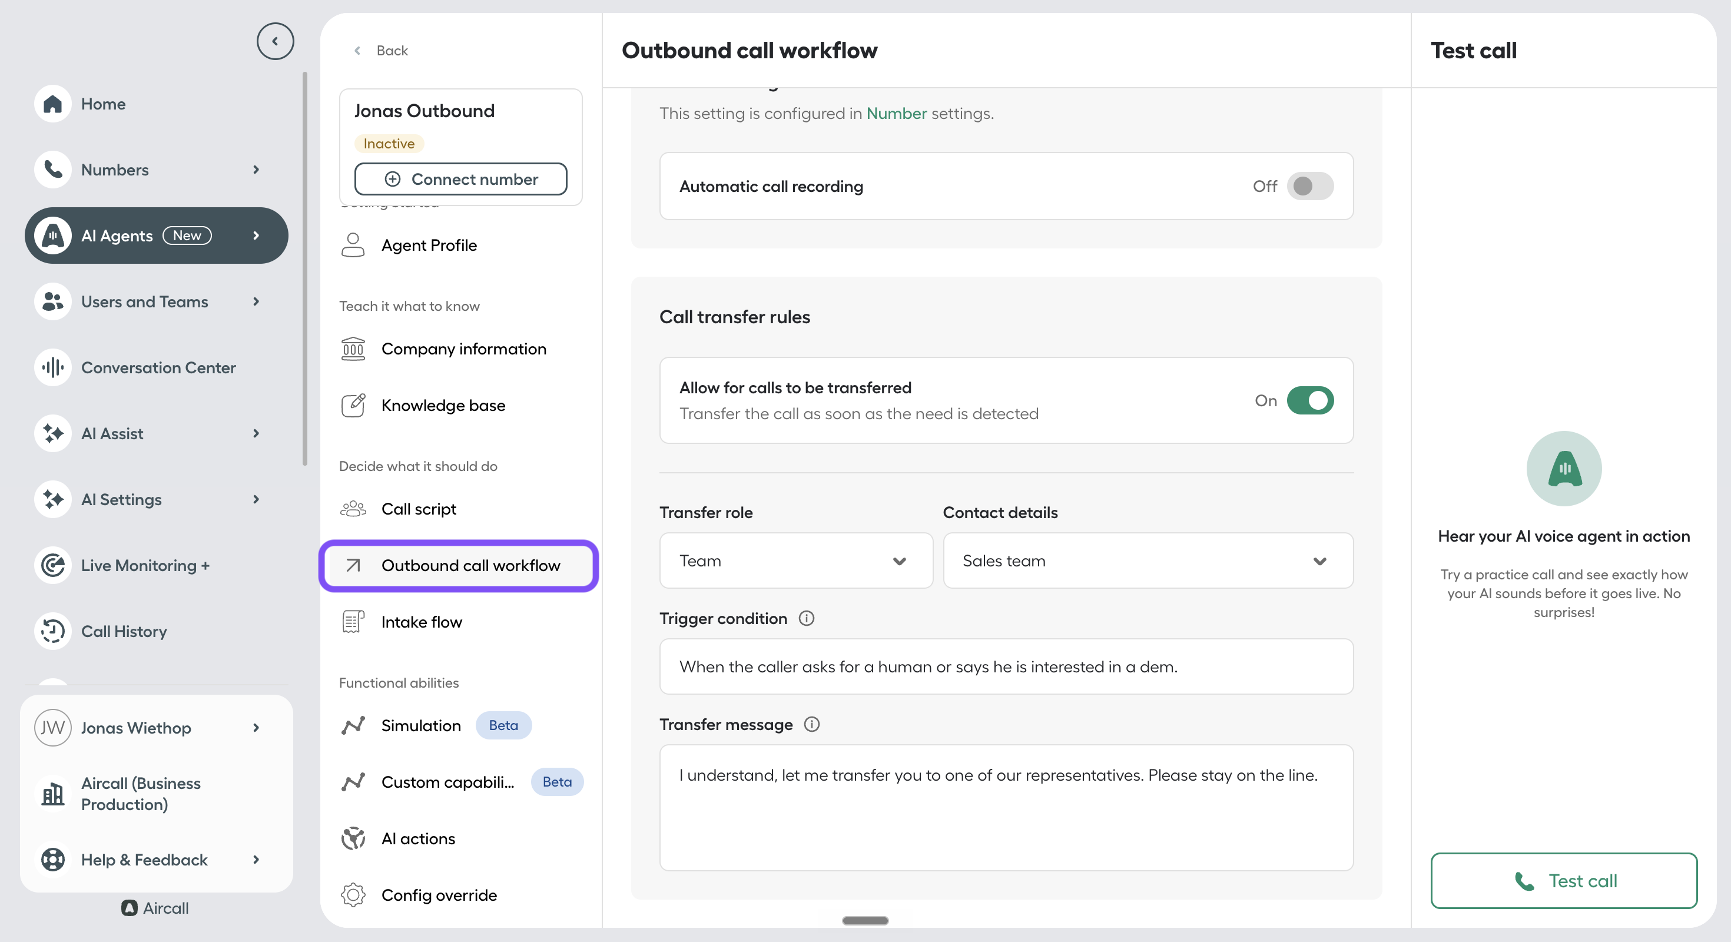The height and width of the screenshot is (942, 1731).
Task: Click the Trigger condition info icon
Action: (x=807, y=618)
